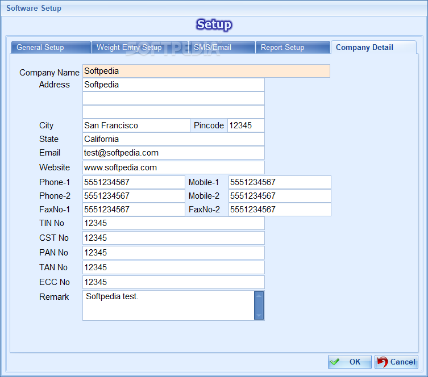The height and width of the screenshot is (377, 428).
Task: Click the FaxNo-2 label
Action: (204, 210)
